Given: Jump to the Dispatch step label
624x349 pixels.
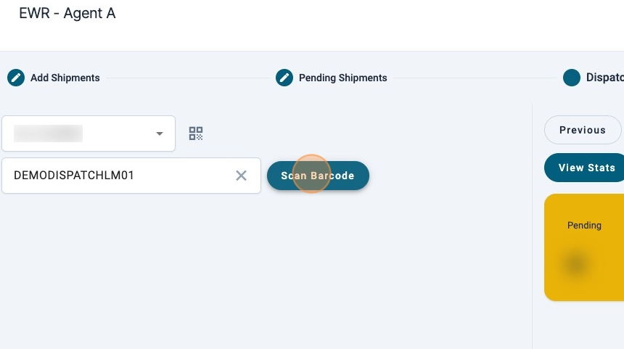Looking at the screenshot, I should [604, 78].
